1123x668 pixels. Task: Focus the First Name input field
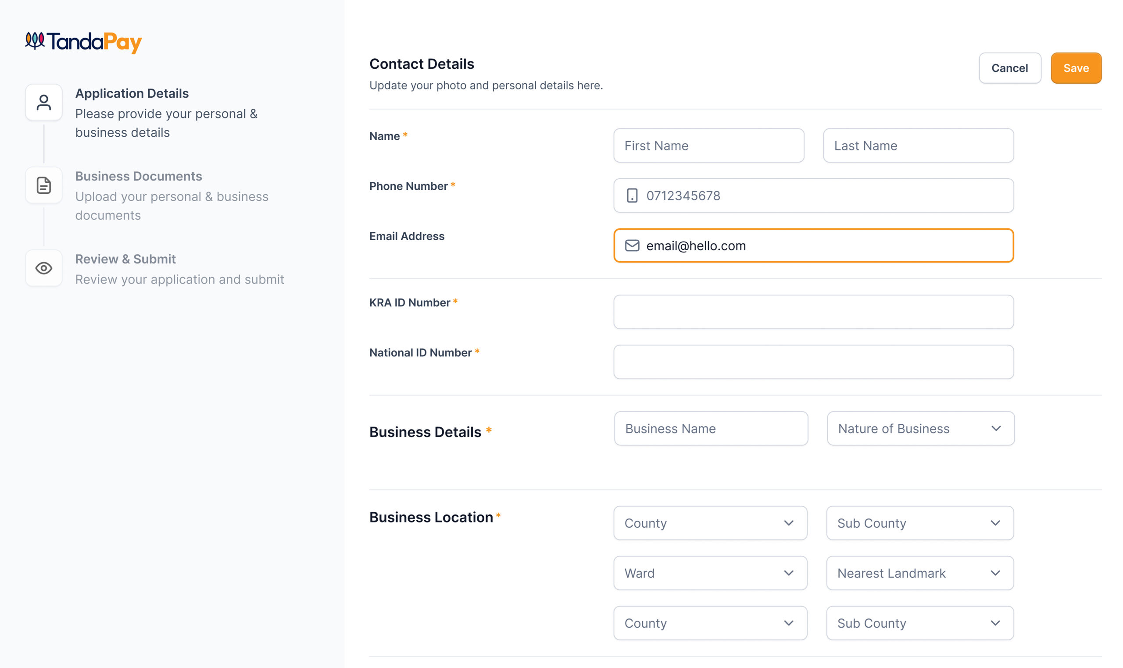point(708,146)
